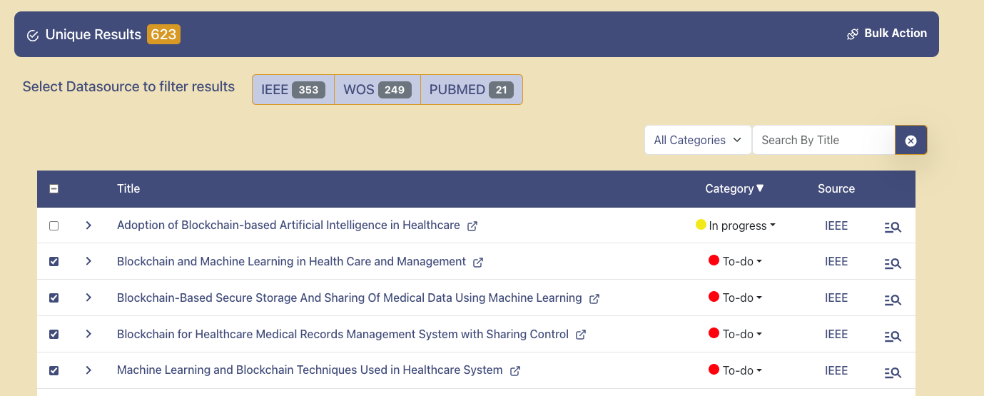Expand the Blockchain for Healthcare Medical Records row

click(88, 335)
